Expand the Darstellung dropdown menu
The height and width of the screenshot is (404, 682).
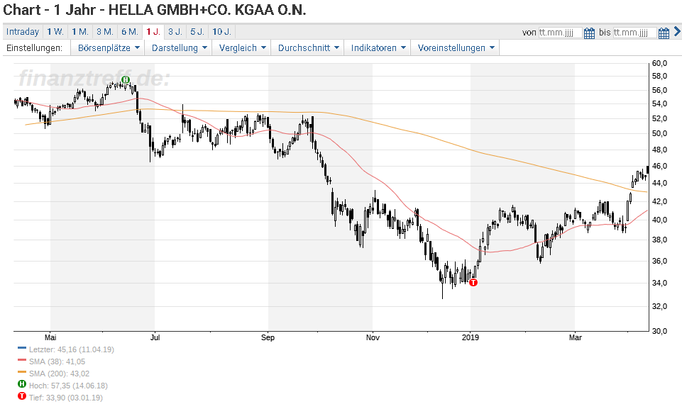click(180, 47)
